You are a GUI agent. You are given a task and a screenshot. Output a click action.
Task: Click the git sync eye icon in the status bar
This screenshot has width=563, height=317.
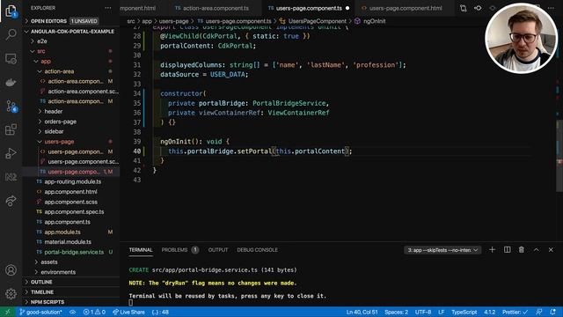[x=72, y=312]
